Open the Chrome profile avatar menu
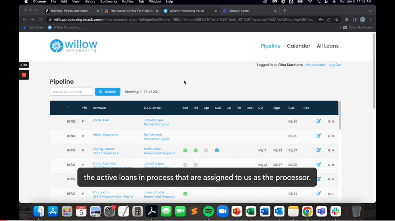Screen dimensions: 395x221 tap(362, 20)
